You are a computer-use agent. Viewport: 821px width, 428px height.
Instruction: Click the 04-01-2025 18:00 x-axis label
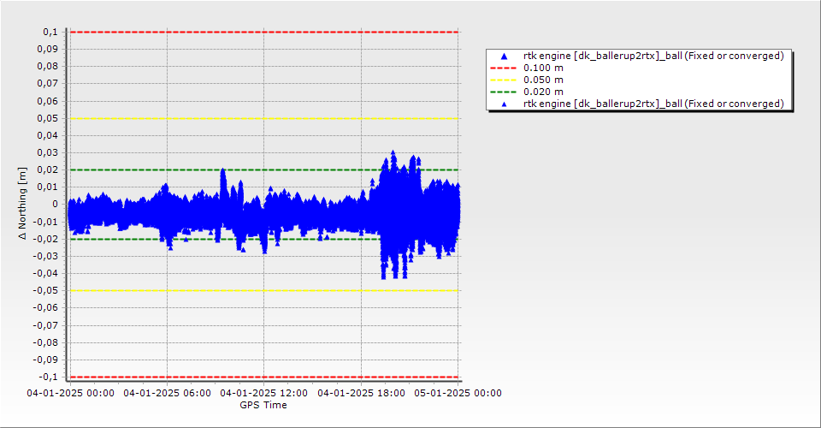(x=361, y=394)
